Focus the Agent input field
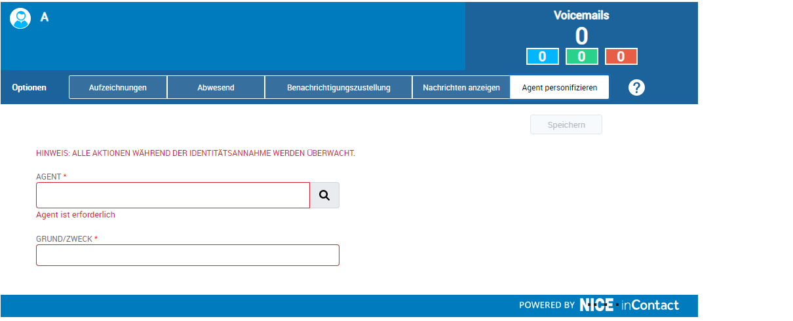This screenshot has width=793, height=321. tap(173, 195)
